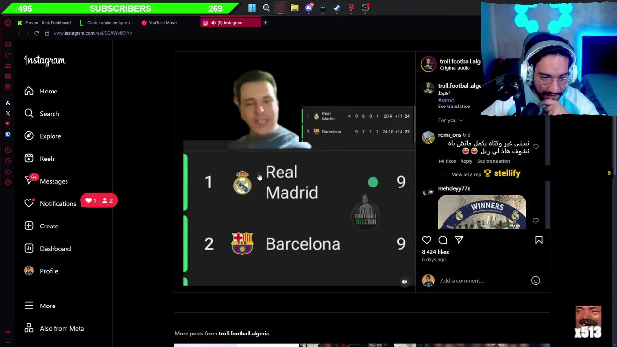
Task: Open emoji picker in comment box
Action: [536, 280]
